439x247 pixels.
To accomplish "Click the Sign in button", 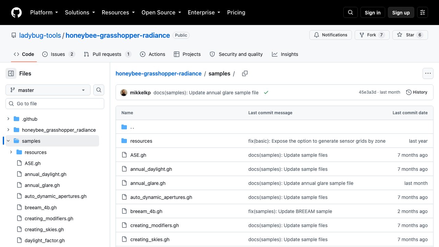I will coord(373,13).
